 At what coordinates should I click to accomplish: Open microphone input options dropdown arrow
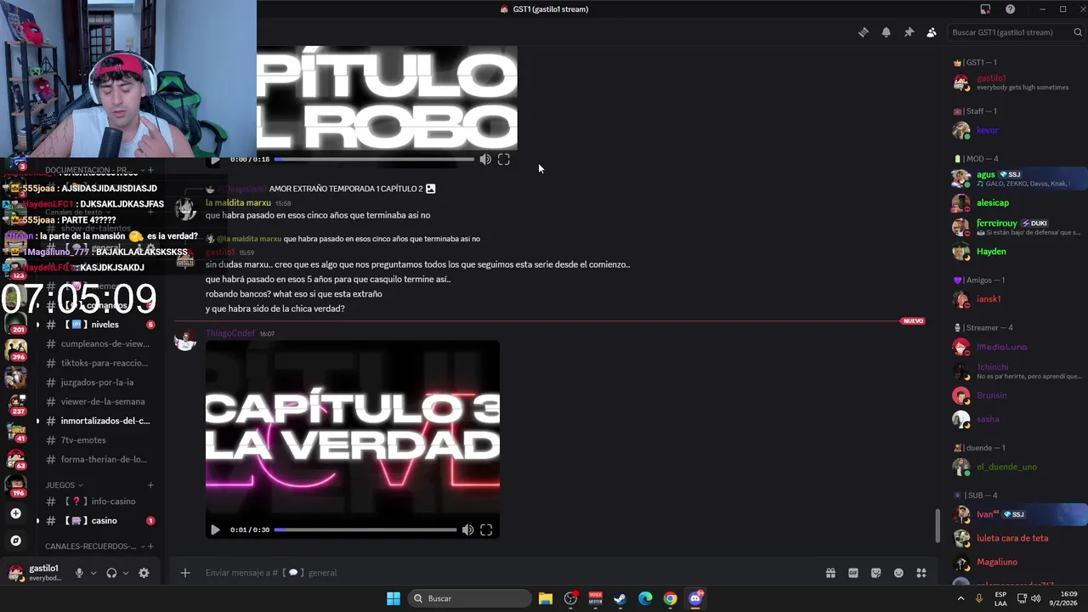[93, 573]
